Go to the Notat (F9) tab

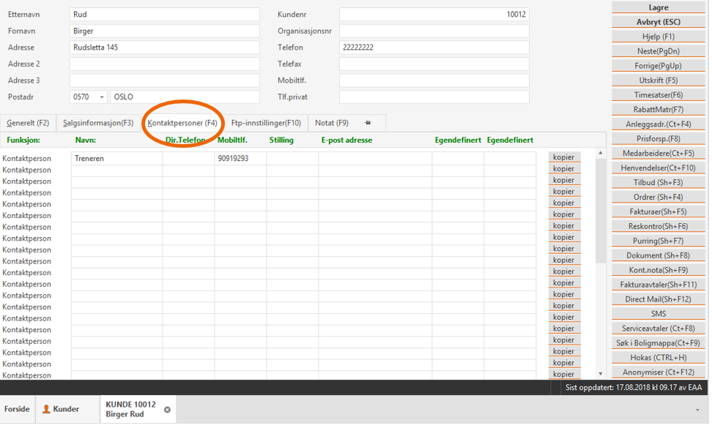(332, 123)
